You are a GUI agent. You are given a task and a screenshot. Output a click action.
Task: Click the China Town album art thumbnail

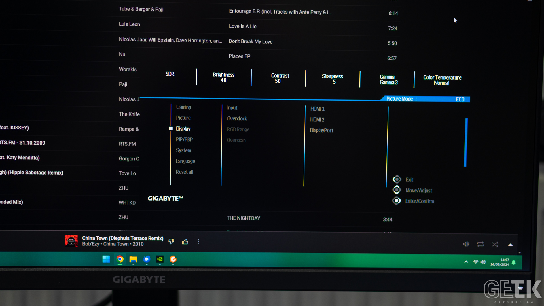pyautogui.click(x=71, y=241)
